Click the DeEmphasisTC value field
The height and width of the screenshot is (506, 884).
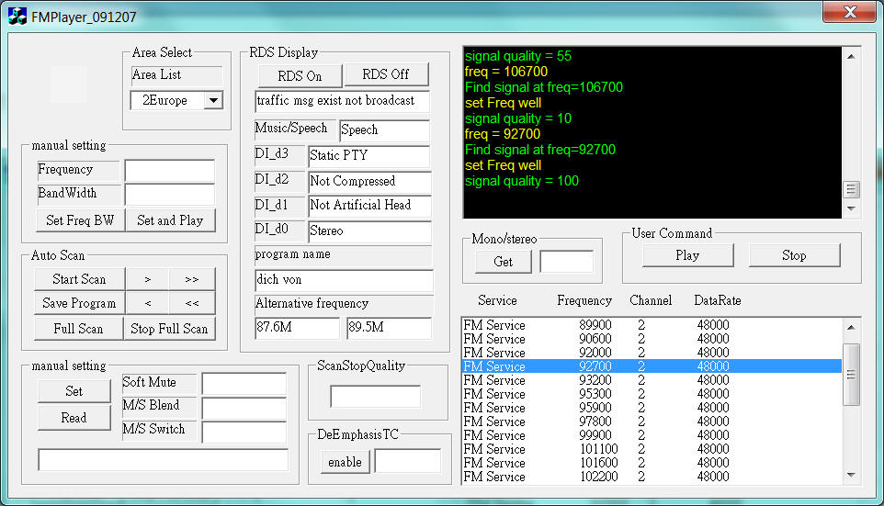408,461
